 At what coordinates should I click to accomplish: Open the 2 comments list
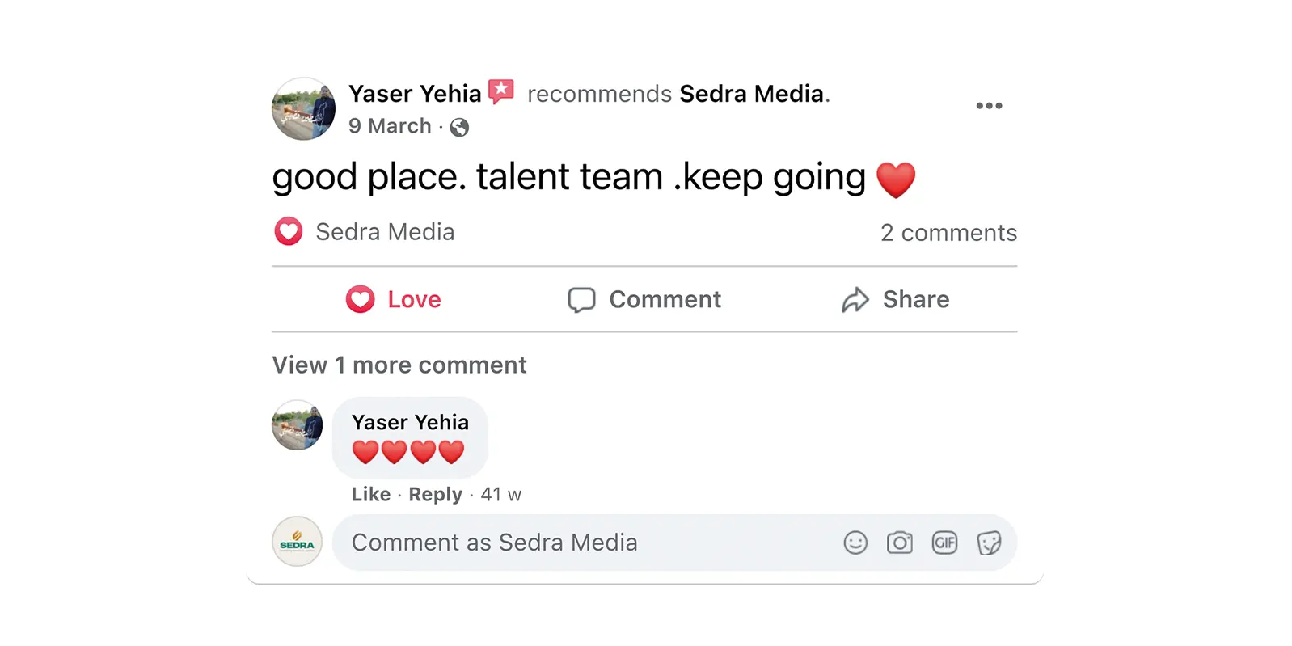(949, 233)
